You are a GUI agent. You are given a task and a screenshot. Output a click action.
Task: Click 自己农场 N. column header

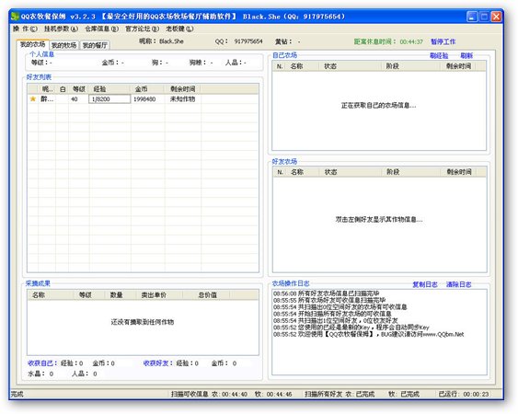pos(280,66)
